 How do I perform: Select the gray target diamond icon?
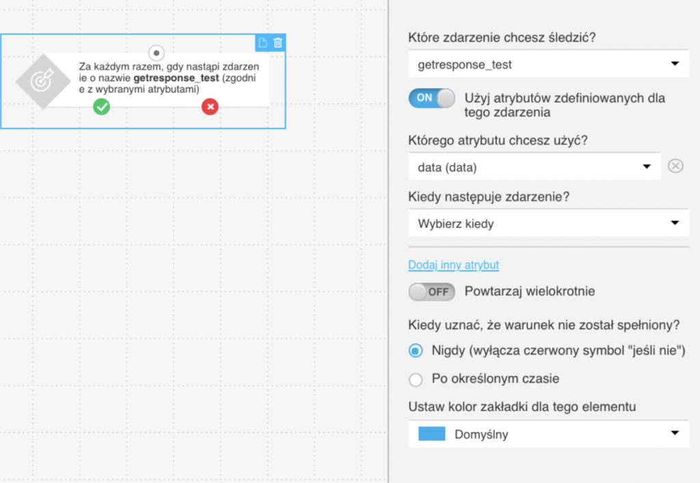coord(43,82)
